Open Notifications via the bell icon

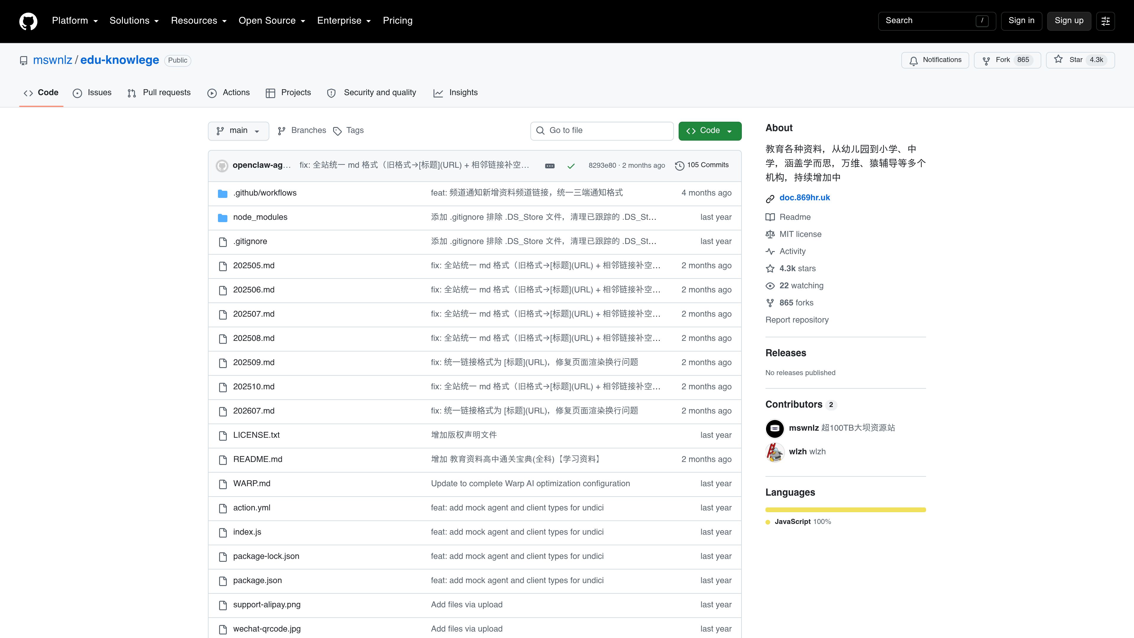[x=935, y=60]
